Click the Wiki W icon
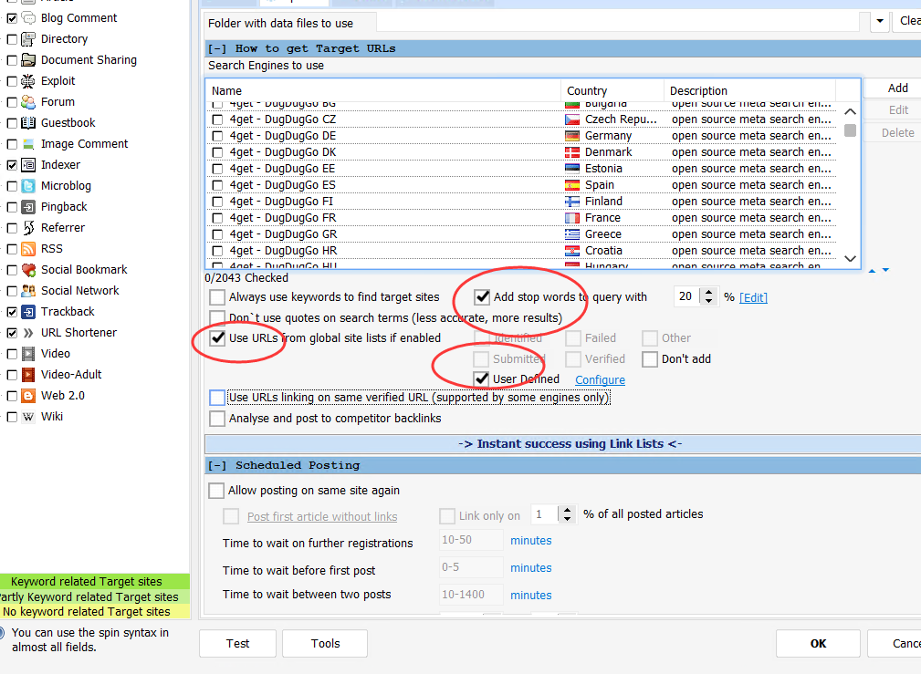This screenshot has width=921, height=674. (x=28, y=417)
